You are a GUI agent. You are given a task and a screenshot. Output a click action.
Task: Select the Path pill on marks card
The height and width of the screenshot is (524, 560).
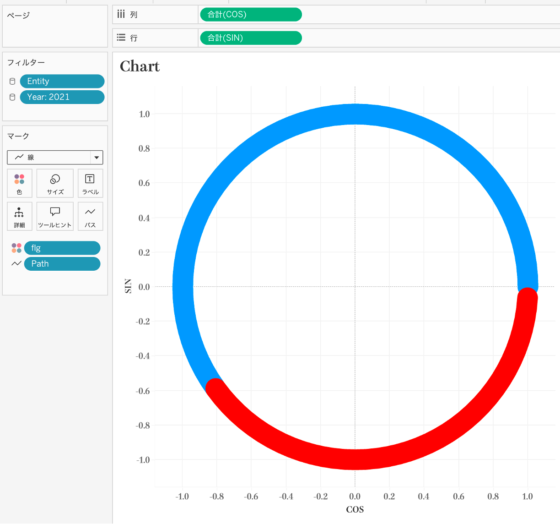pyautogui.click(x=62, y=264)
